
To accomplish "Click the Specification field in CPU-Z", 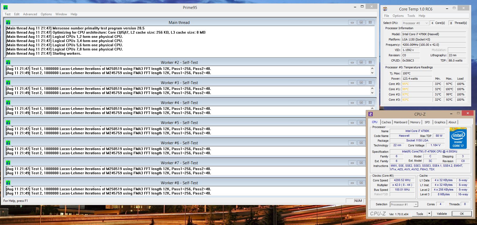I will (429, 152).
